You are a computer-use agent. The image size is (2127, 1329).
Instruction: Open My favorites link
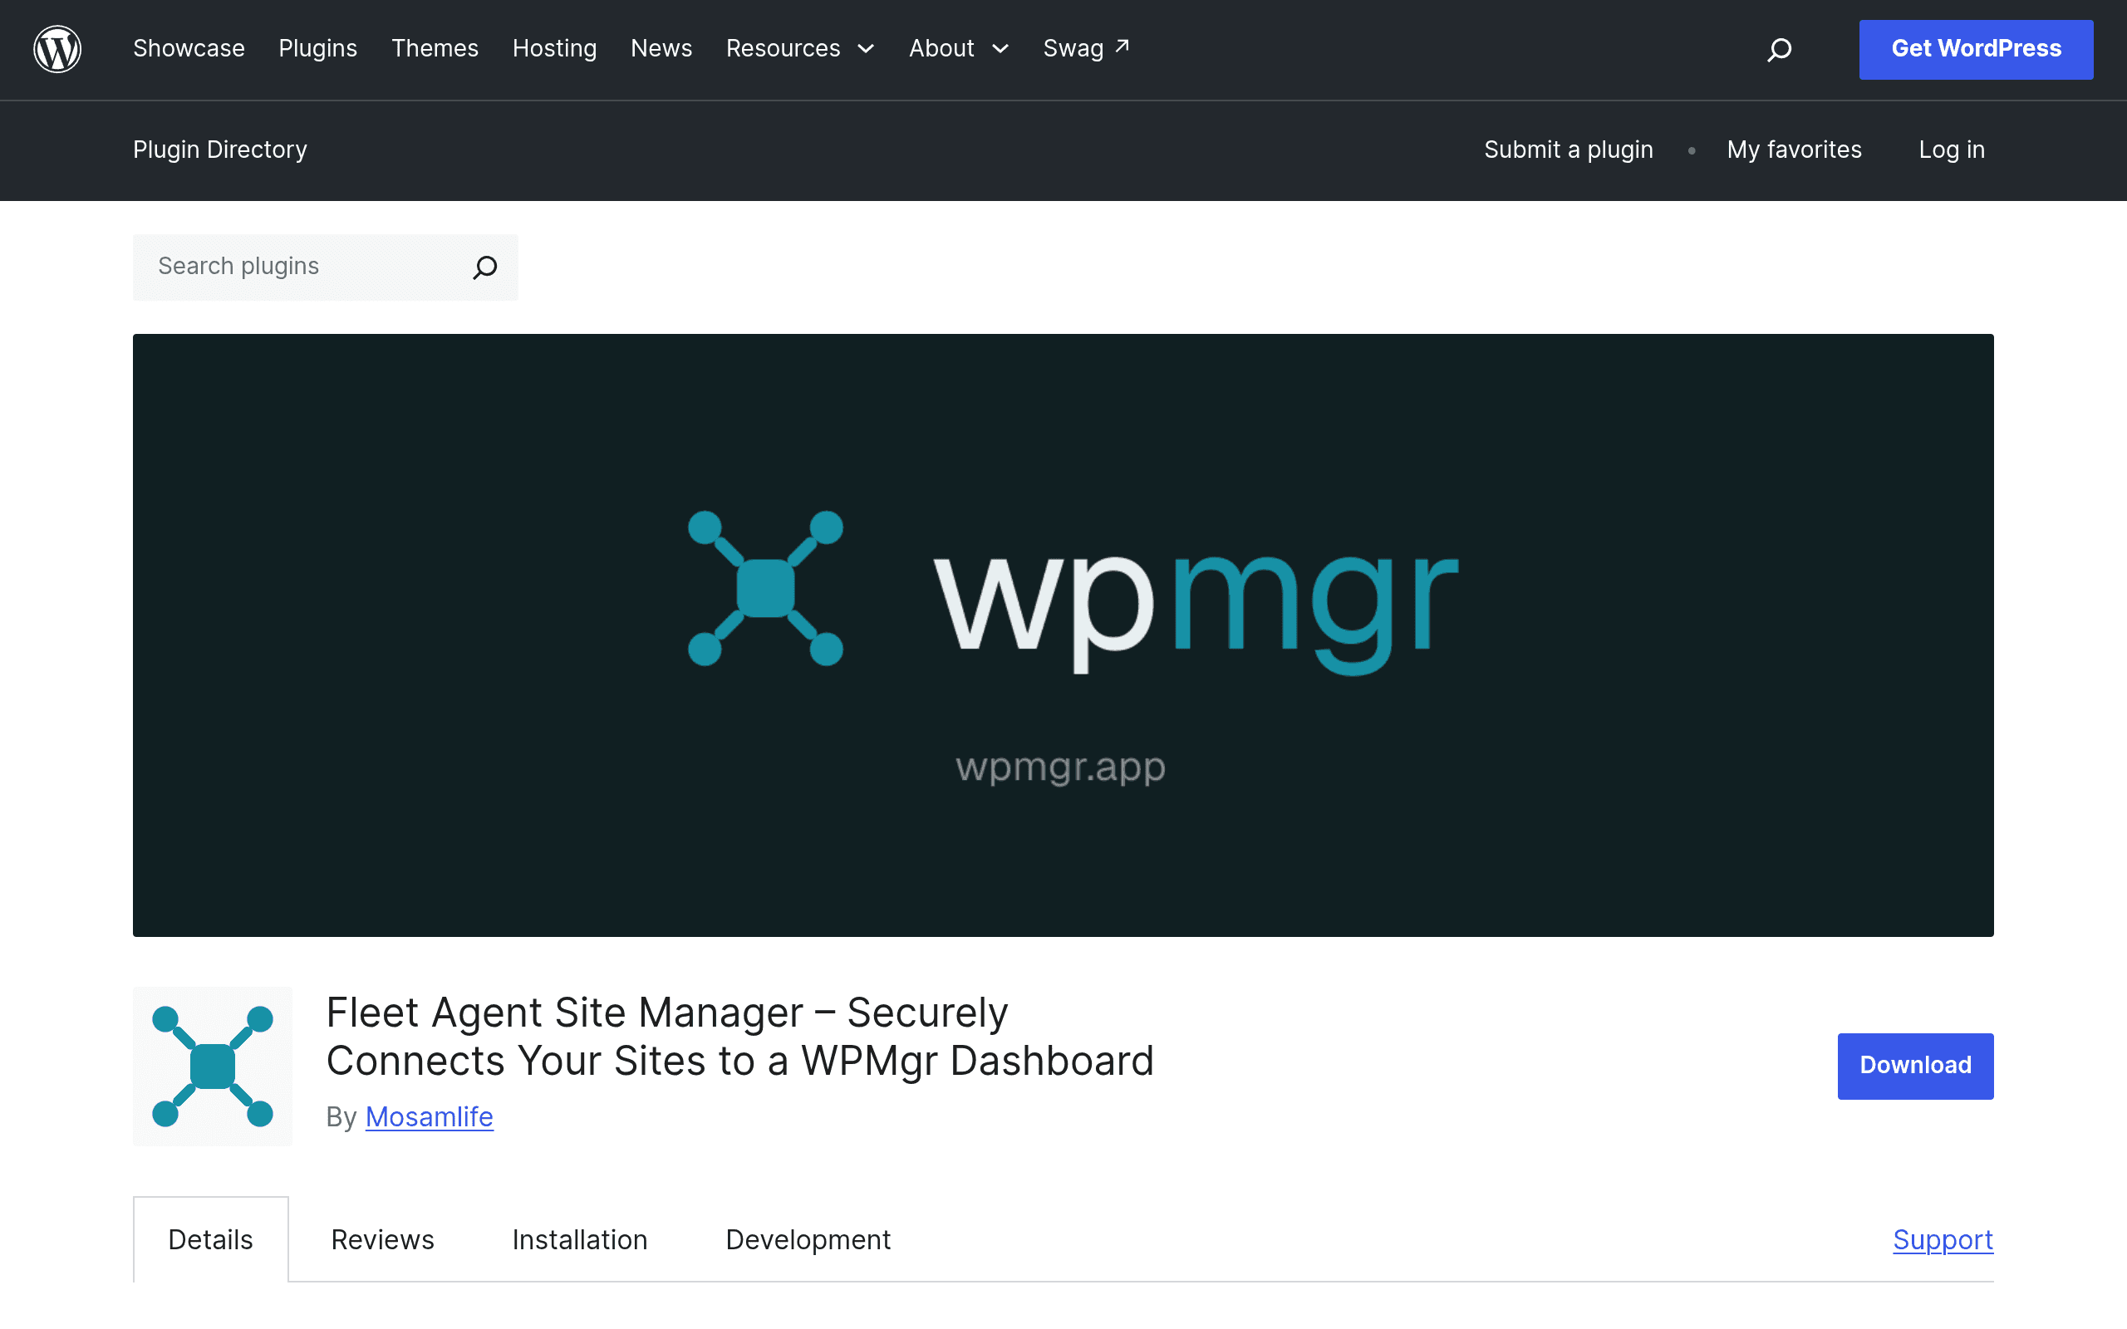coord(1793,150)
